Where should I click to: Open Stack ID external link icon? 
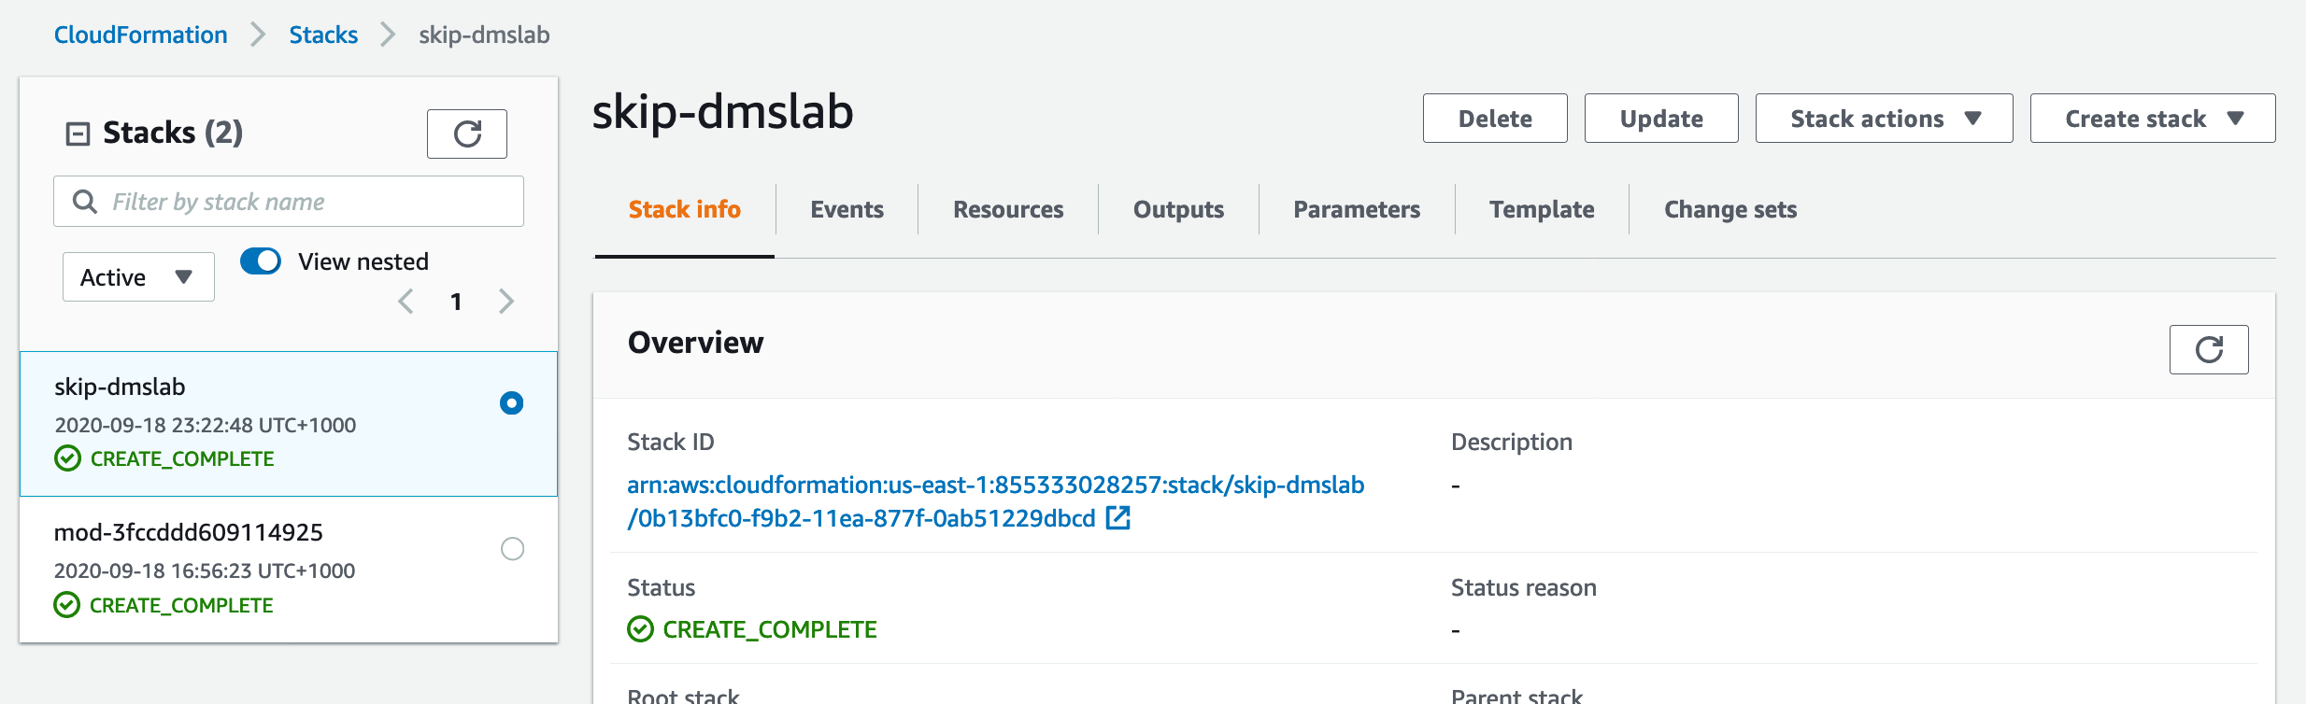1118,517
